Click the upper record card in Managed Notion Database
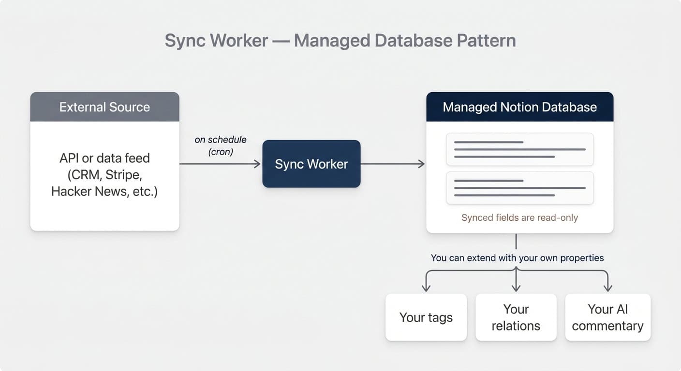This screenshot has width=681, height=371. coord(519,149)
